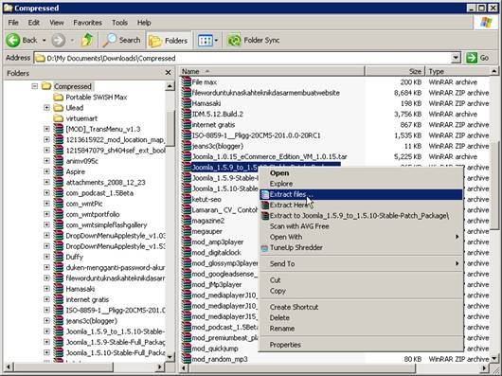
Task: Choose Cut in the context menu
Action: coord(361,280)
